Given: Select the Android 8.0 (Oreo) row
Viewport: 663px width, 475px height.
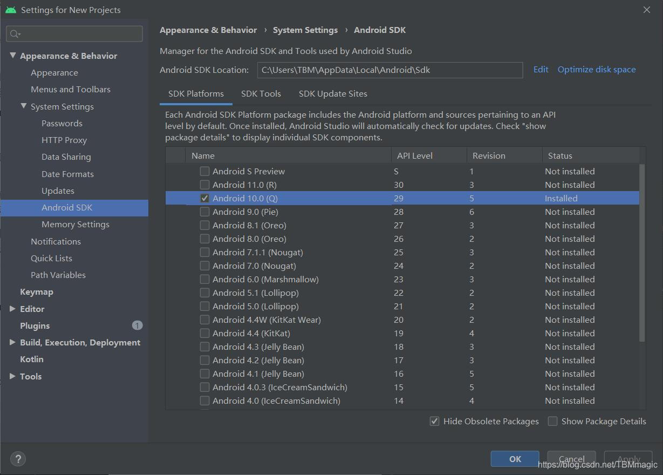Looking at the screenshot, I should tap(402, 239).
